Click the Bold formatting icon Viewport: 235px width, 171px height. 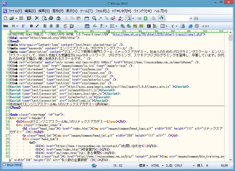coord(31,26)
